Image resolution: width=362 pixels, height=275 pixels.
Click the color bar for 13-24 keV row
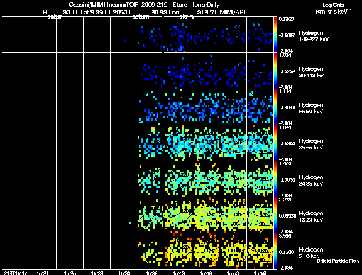(275, 215)
